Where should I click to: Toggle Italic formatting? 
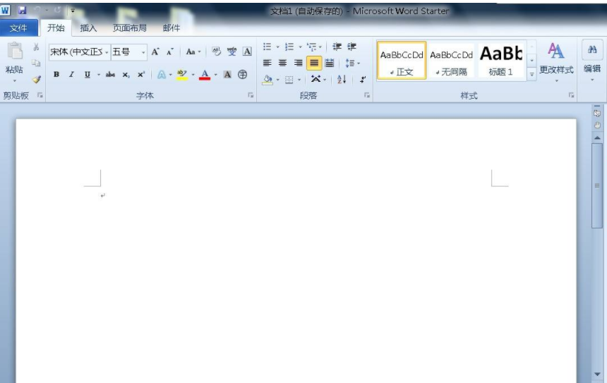(x=71, y=74)
